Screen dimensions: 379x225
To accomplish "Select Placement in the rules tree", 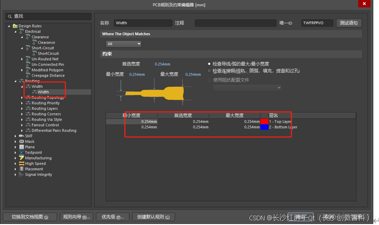I will [x=34, y=169].
